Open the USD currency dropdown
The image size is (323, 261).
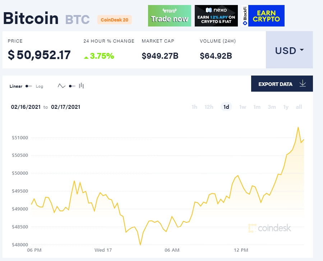click(289, 50)
